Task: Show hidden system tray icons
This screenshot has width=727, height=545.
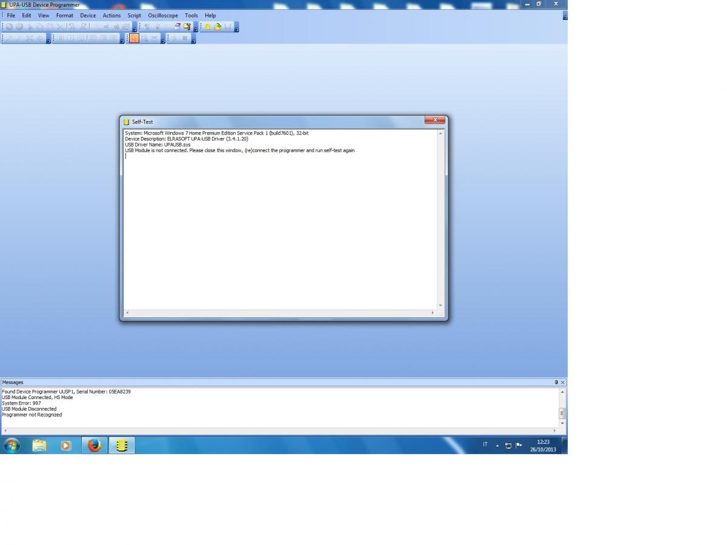Action: 497,446
